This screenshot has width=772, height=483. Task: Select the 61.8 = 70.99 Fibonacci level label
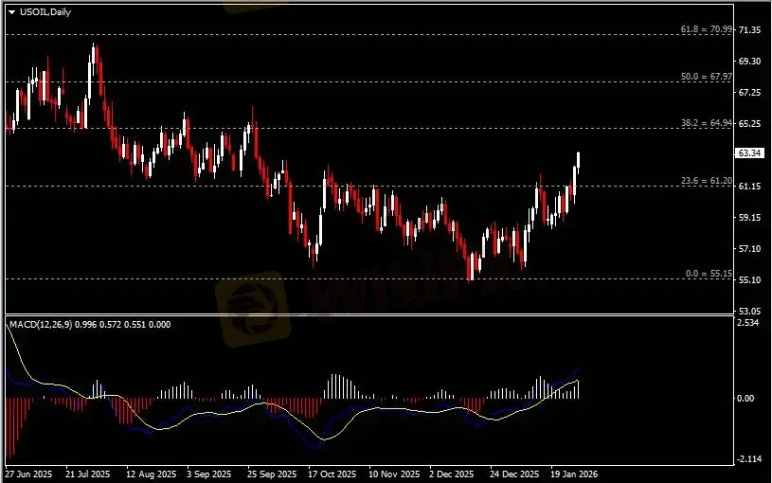pyautogui.click(x=707, y=29)
